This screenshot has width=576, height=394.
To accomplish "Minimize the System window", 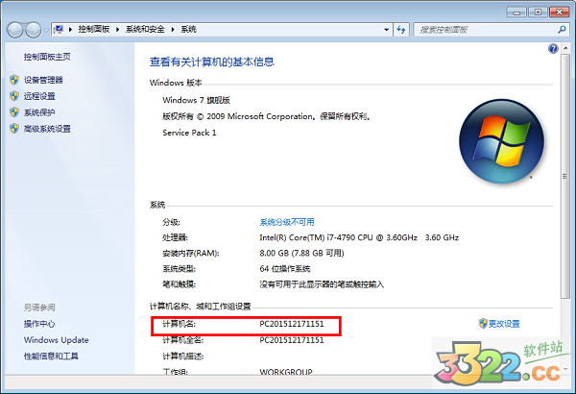I will [x=516, y=12].
